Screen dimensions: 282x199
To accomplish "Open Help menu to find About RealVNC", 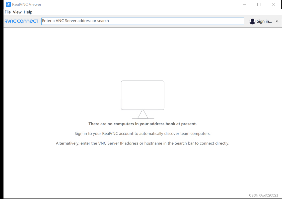I will coord(28,12).
